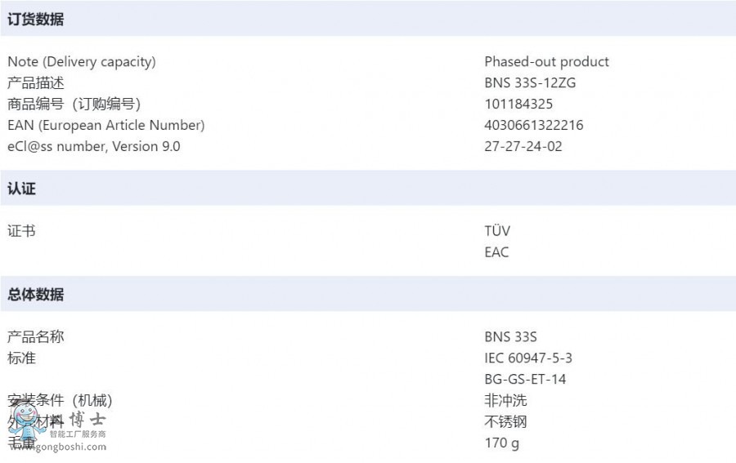Open the www.gongboshi.com watermark link
Screen dimensions: 736x463
(x=57, y=447)
